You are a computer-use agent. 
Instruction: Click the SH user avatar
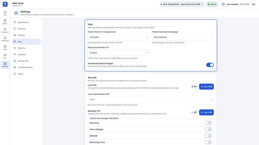223,4
